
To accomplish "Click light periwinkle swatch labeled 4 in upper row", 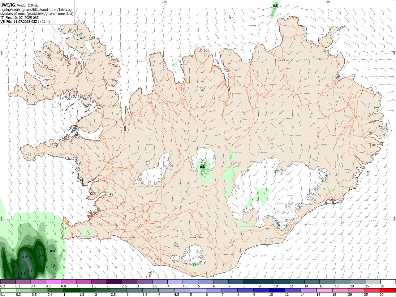I will [175, 282].
